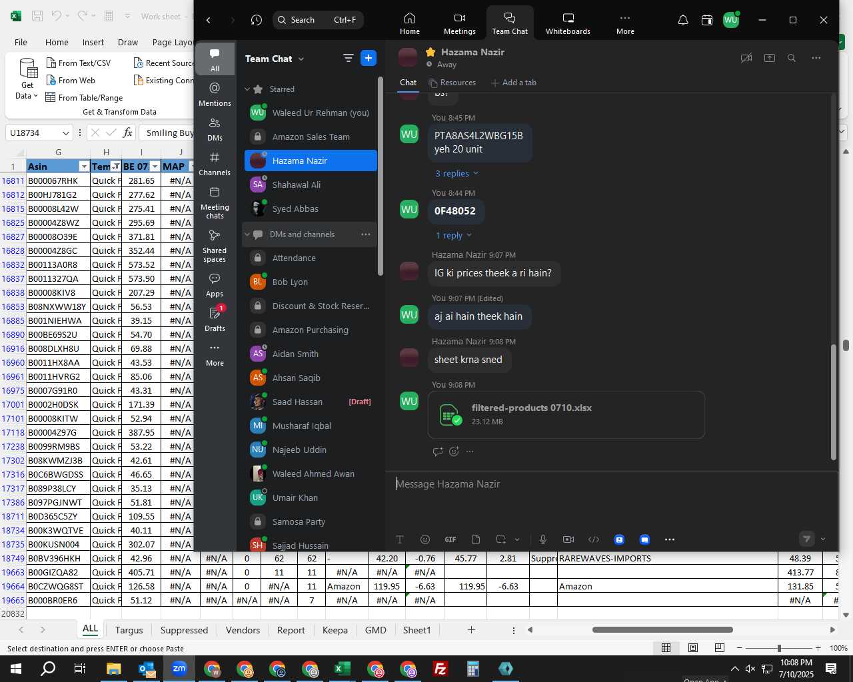Click the new chat plus button

[369, 59]
